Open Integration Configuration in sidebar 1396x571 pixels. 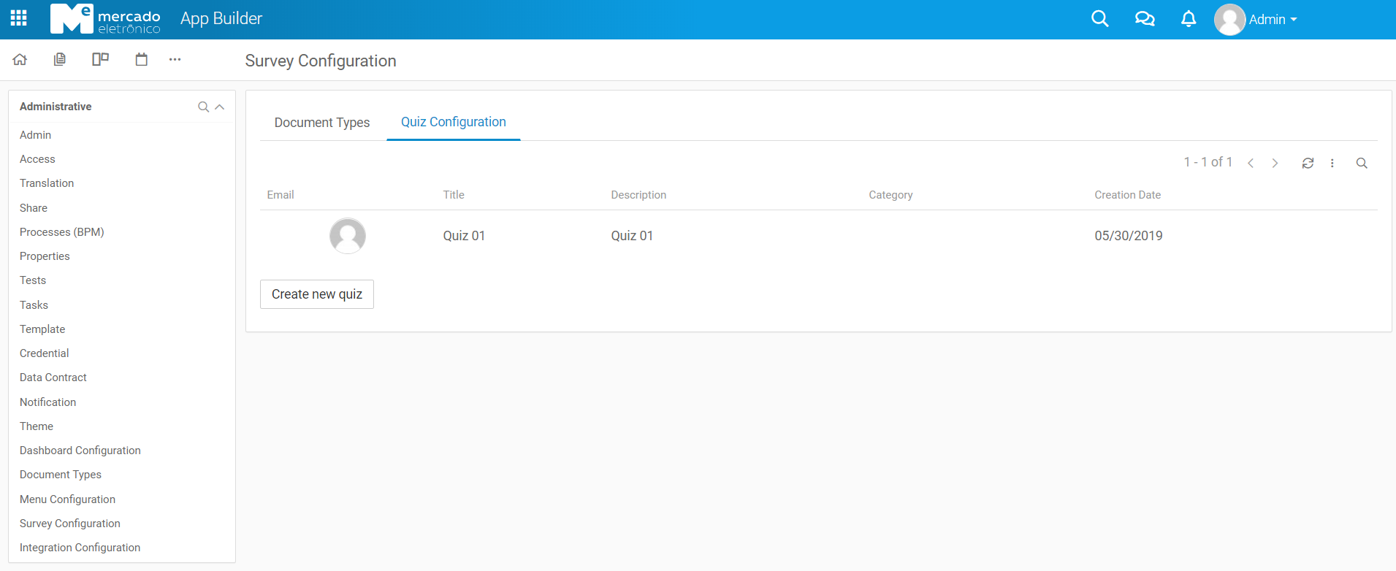tap(80, 548)
